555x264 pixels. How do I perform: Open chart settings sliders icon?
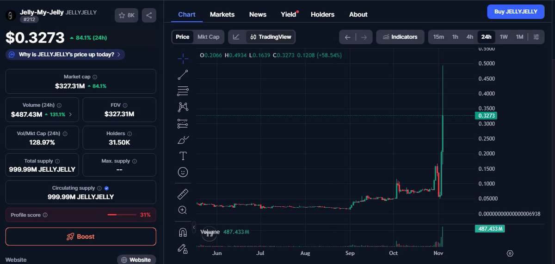(x=536, y=37)
